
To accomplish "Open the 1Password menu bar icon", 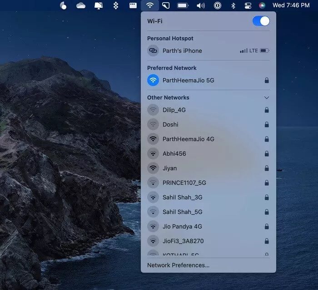I will [218, 5].
